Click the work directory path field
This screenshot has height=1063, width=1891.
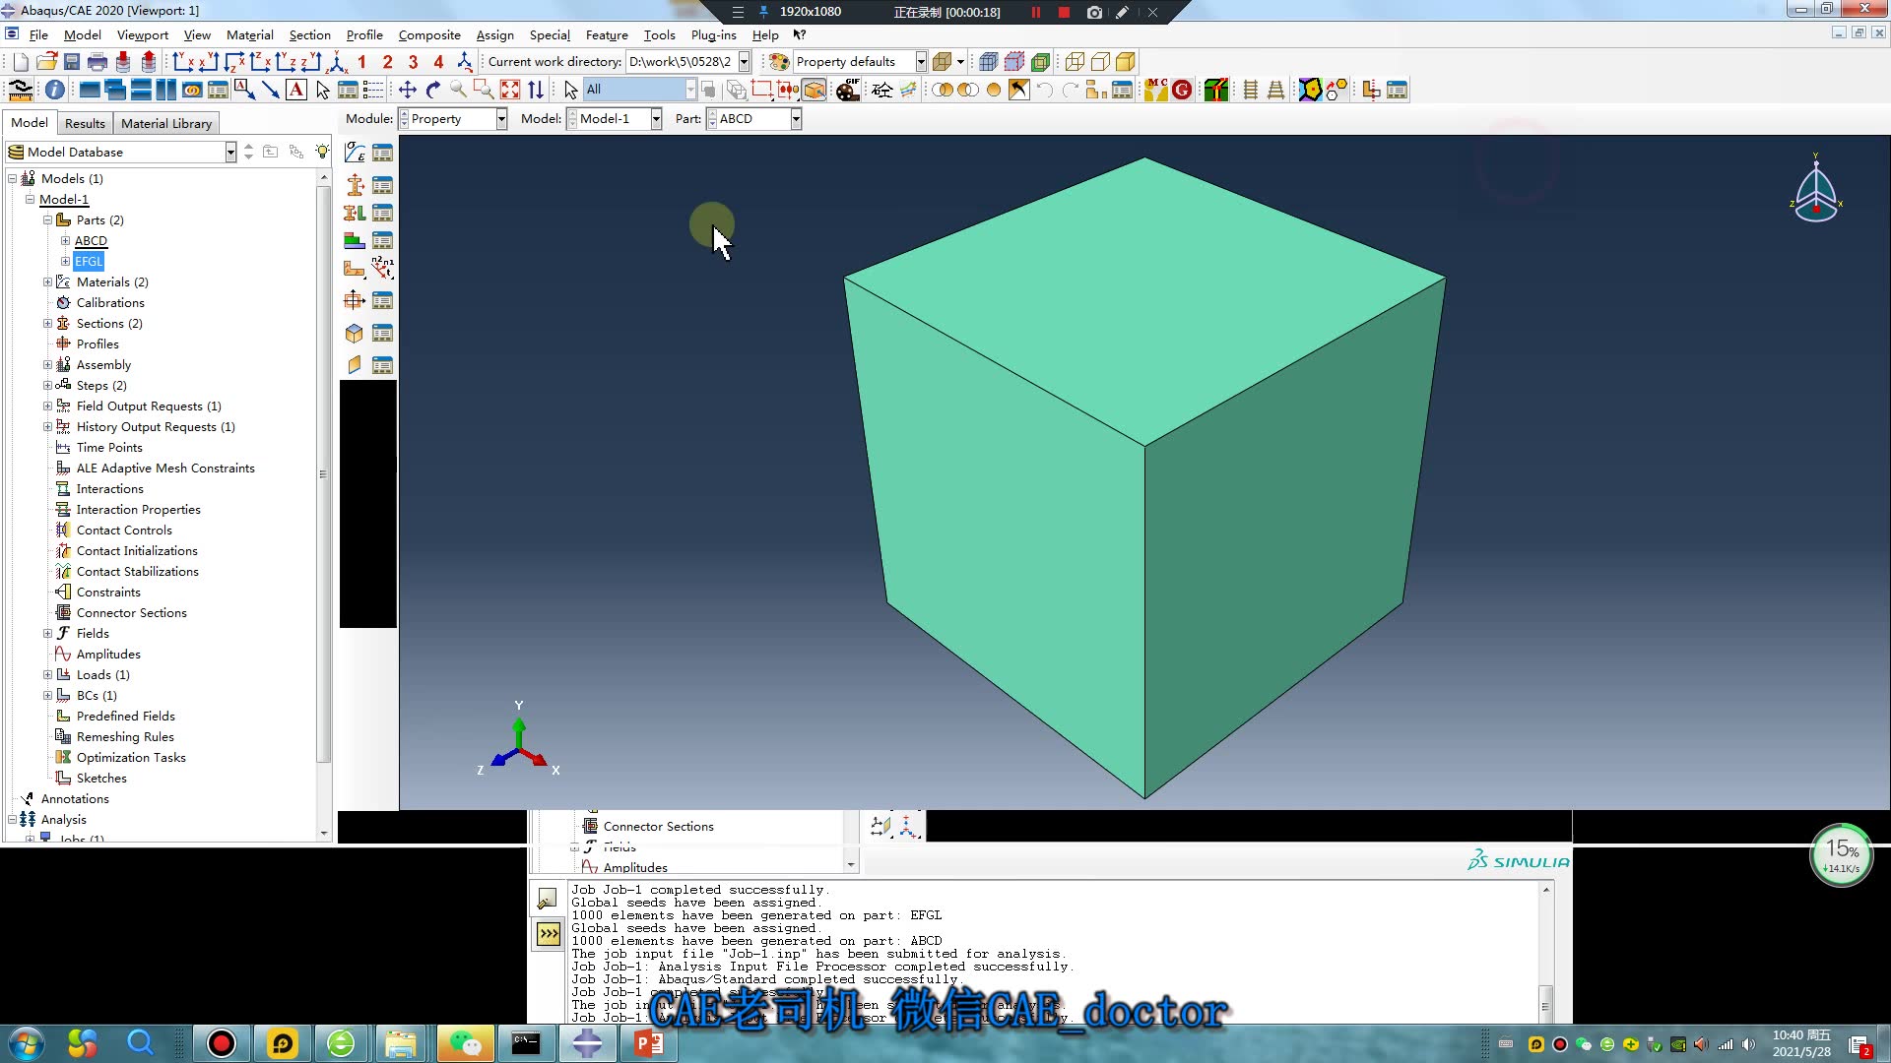point(682,62)
